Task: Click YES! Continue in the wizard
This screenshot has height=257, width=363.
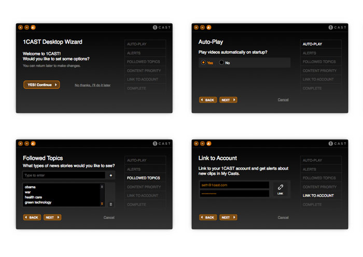Action: [x=41, y=85]
